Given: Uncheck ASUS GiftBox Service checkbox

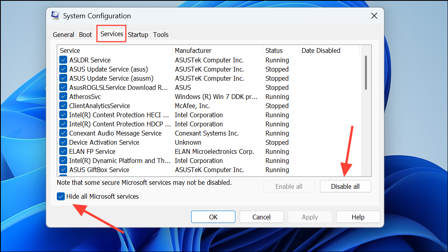Looking at the screenshot, I should (x=63, y=170).
